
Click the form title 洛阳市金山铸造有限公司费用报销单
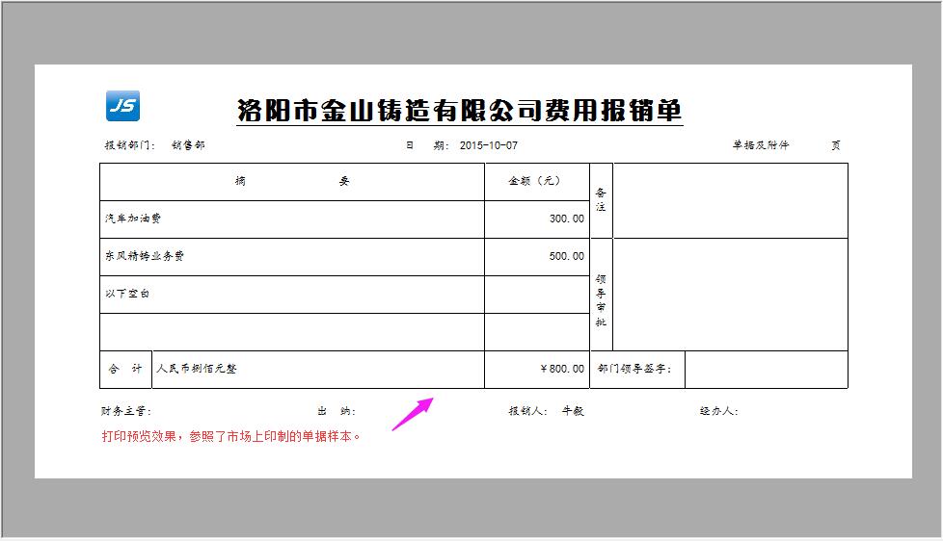[x=460, y=110]
